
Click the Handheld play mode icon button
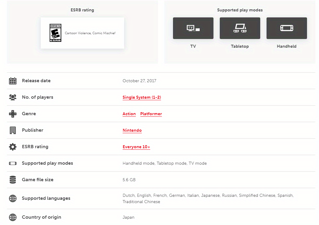[287, 28]
